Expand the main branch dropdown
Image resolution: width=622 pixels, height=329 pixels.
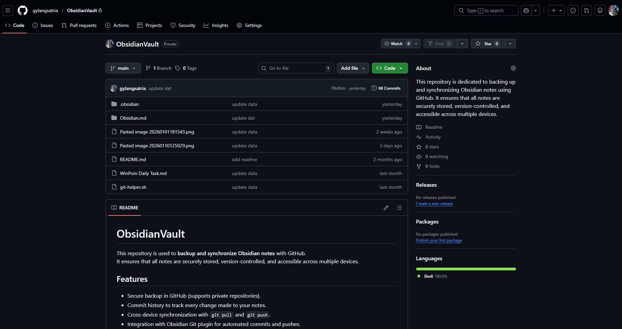pos(123,68)
